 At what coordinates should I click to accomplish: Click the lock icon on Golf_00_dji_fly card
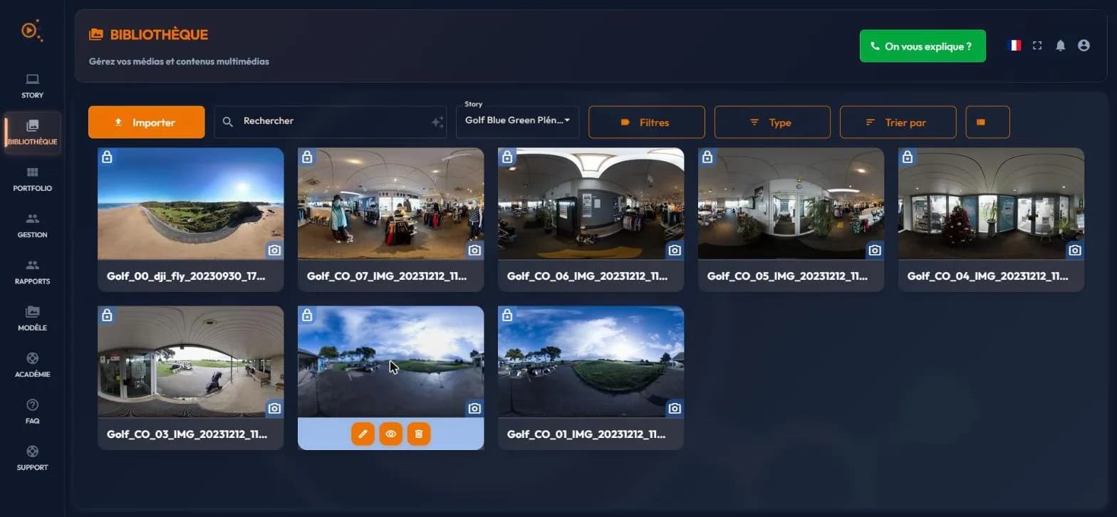coord(107,157)
